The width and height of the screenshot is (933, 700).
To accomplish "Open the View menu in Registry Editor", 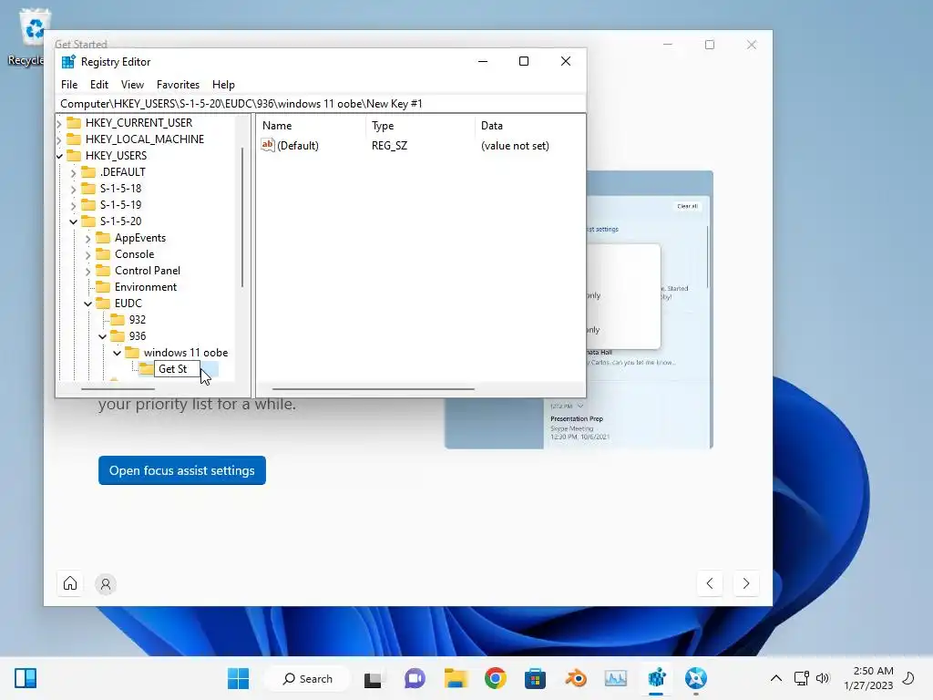I will [132, 85].
